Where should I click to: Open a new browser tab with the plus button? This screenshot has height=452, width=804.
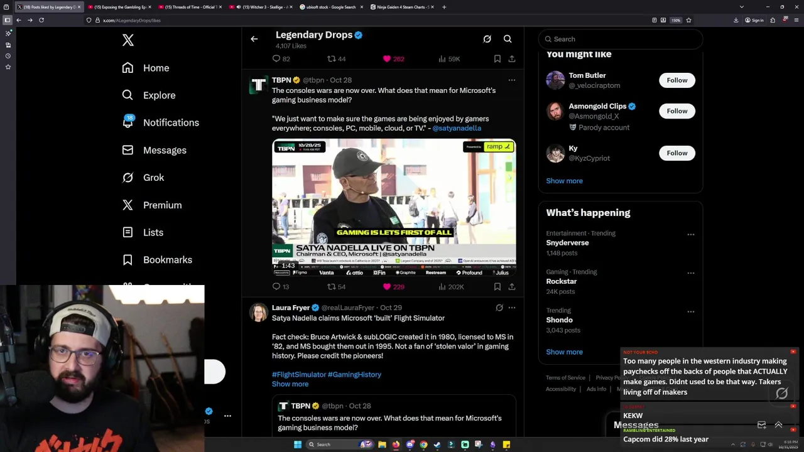pyautogui.click(x=444, y=7)
